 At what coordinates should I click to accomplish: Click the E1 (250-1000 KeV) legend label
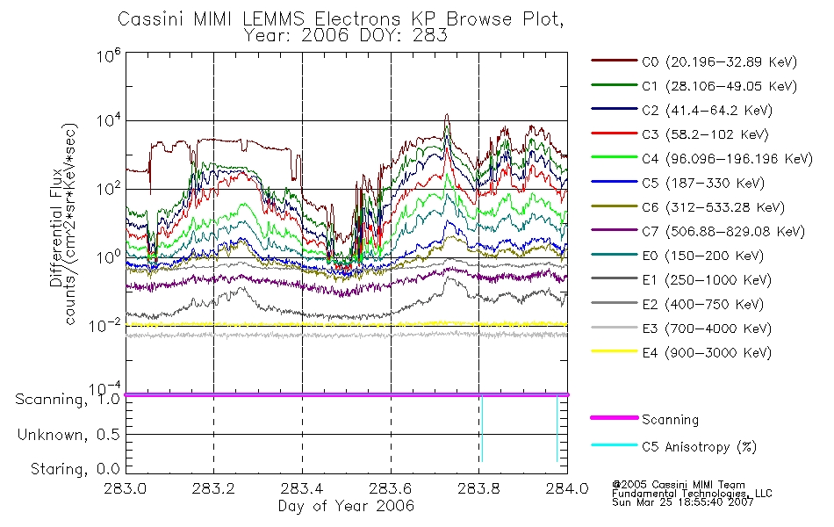coord(707,280)
